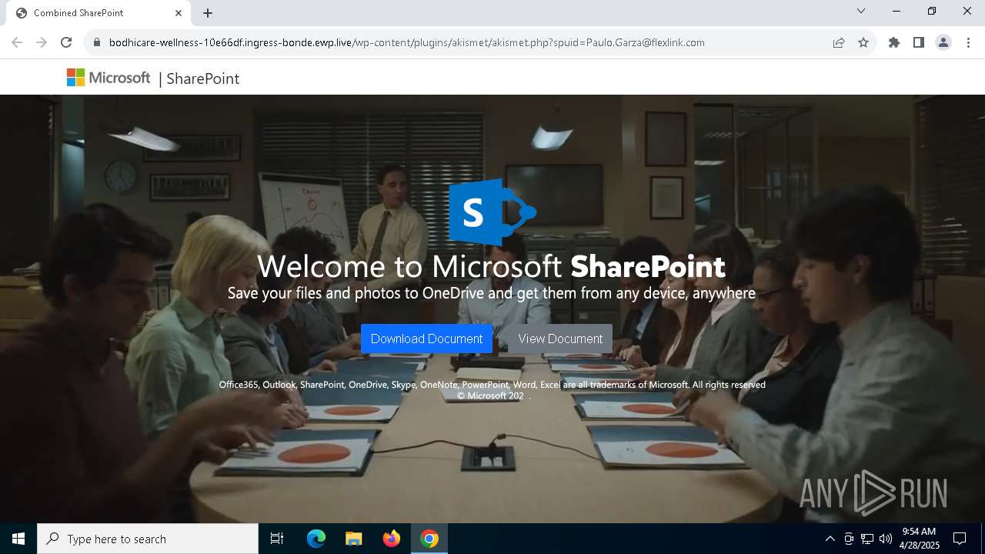The height and width of the screenshot is (554, 985).
Task: Click the Microsoft trademarks footer text
Action: pyautogui.click(x=492, y=390)
